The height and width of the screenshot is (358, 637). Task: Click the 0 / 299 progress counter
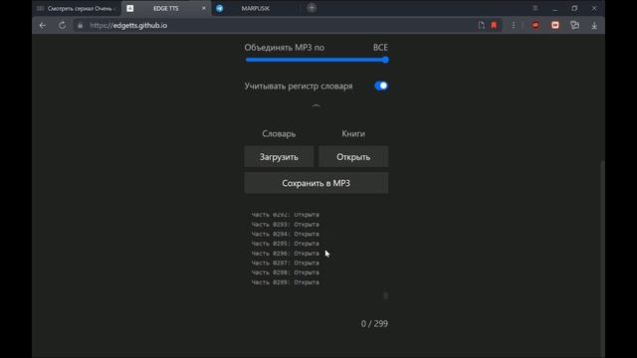coord(374,323)
